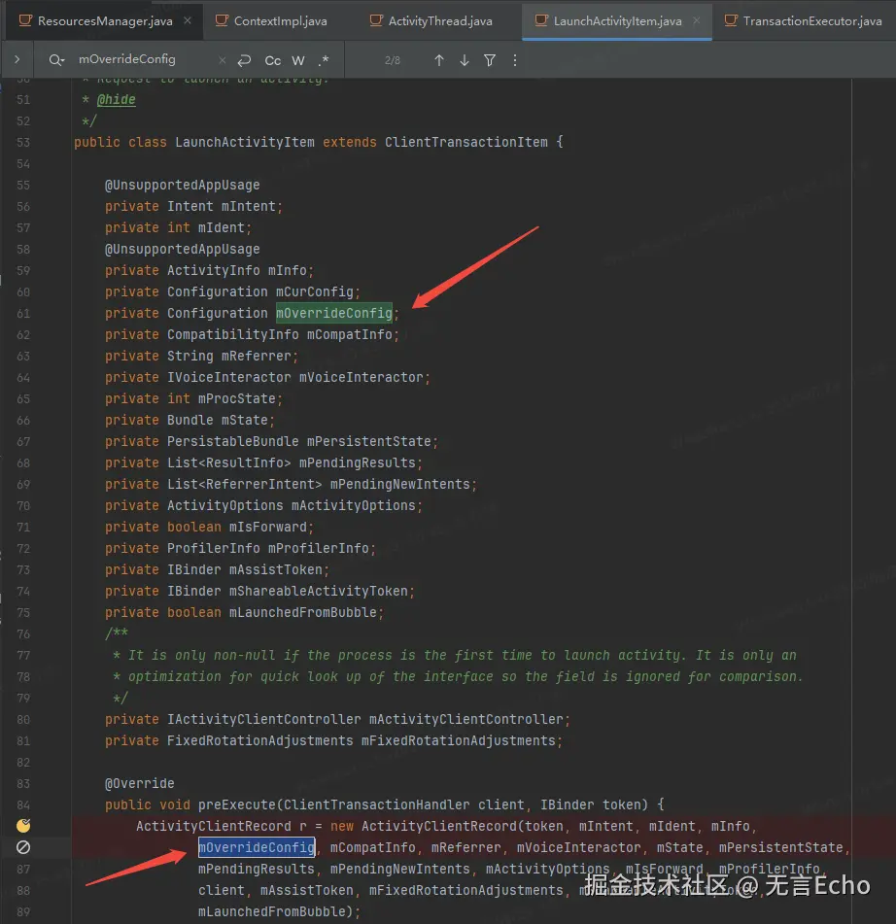Toggle Regex (.*) search option

(323, 60)
